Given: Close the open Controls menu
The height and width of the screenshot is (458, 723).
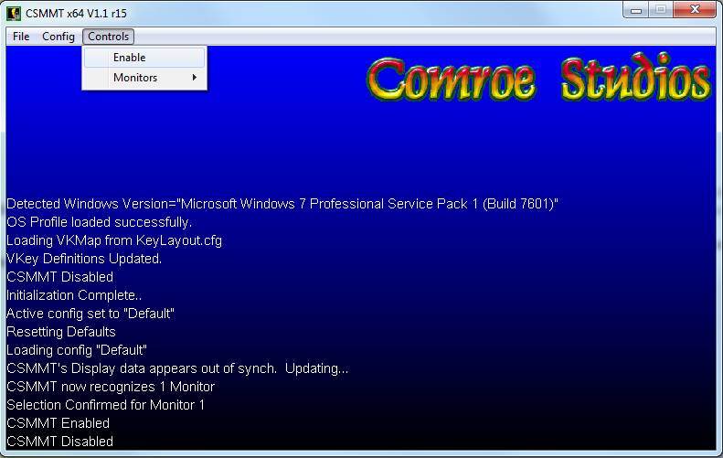Looking at the screenshot, I should [x=109, y=37].
